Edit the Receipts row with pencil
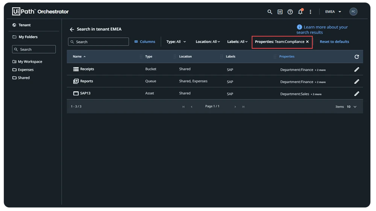The image size is (376, 211). [356, 69]
